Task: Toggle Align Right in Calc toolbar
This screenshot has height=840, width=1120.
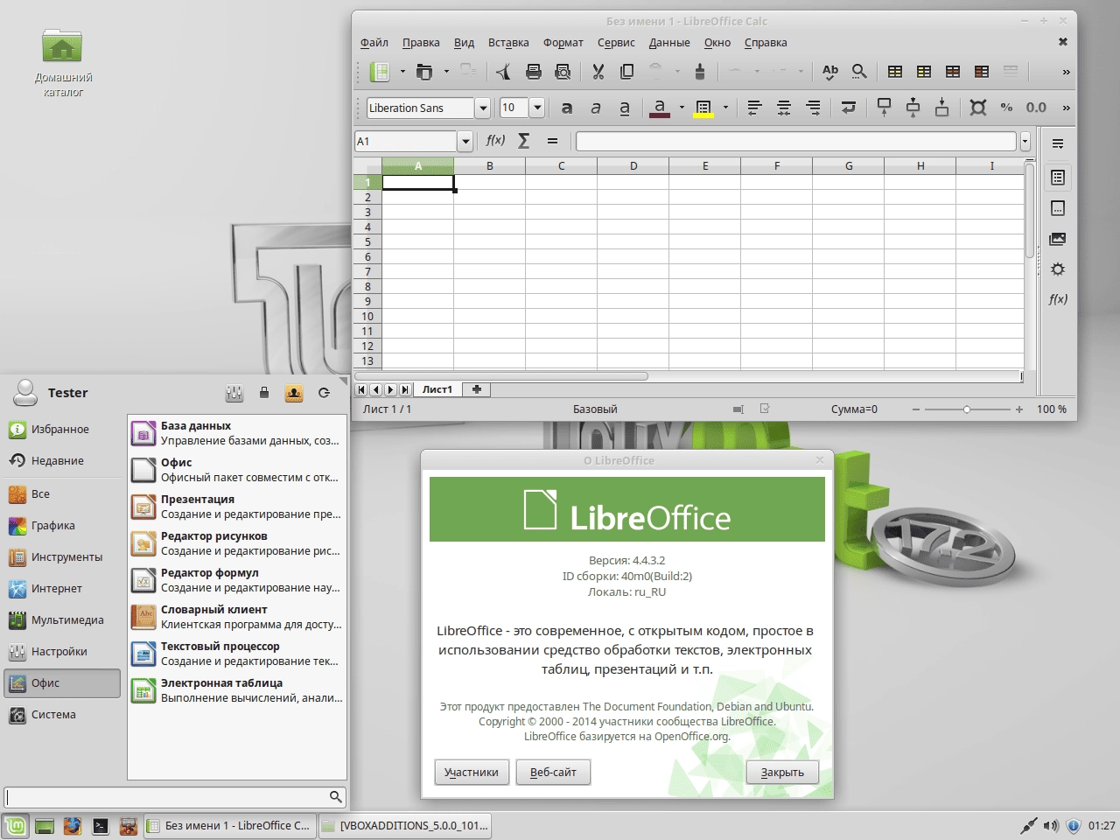Action: pyautogui.click(x=813, y=108)
